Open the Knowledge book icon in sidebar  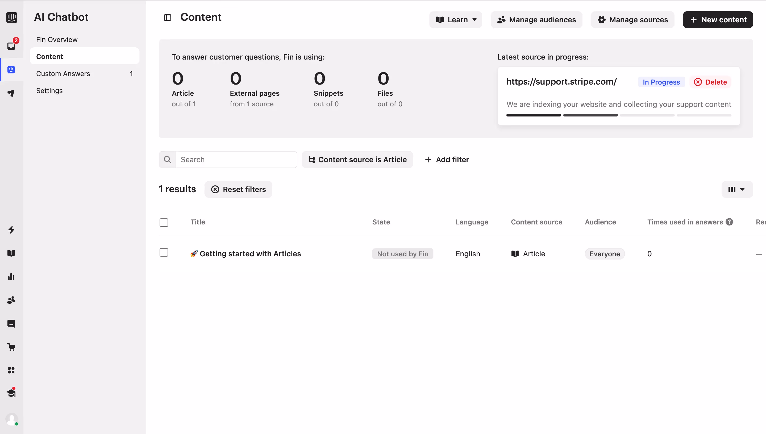(11, 253)
